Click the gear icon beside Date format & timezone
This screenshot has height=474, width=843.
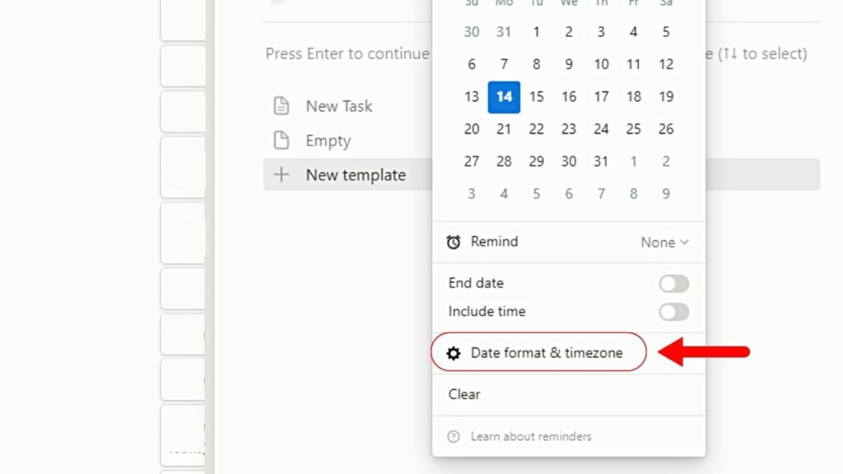[x=453, y=352]
